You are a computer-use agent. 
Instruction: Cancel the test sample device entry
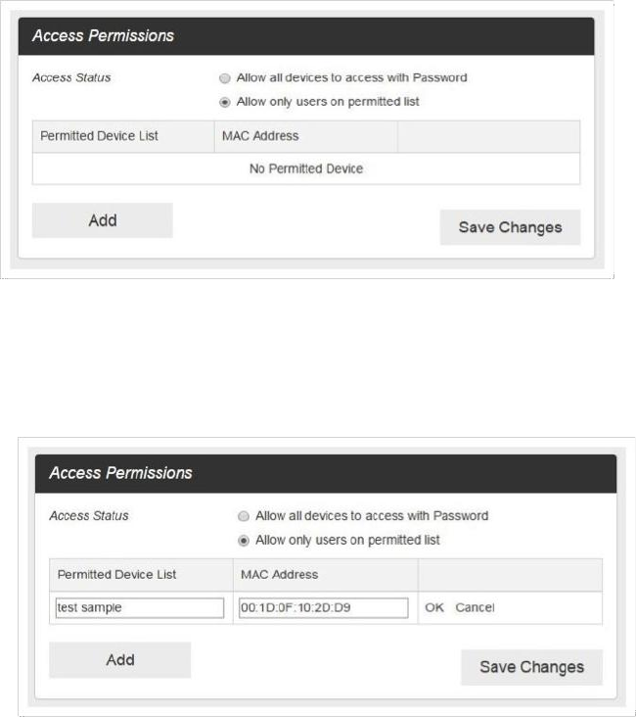click(475, 608)
